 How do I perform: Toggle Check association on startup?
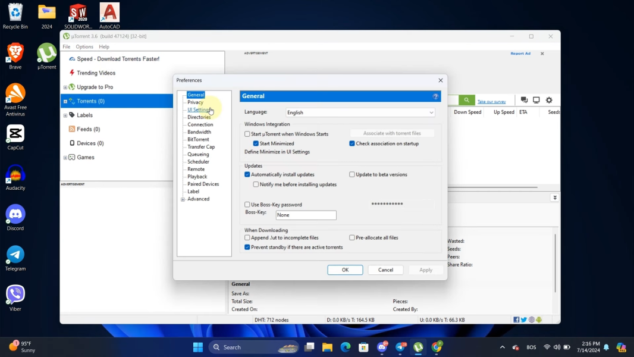tap(351, 143)
